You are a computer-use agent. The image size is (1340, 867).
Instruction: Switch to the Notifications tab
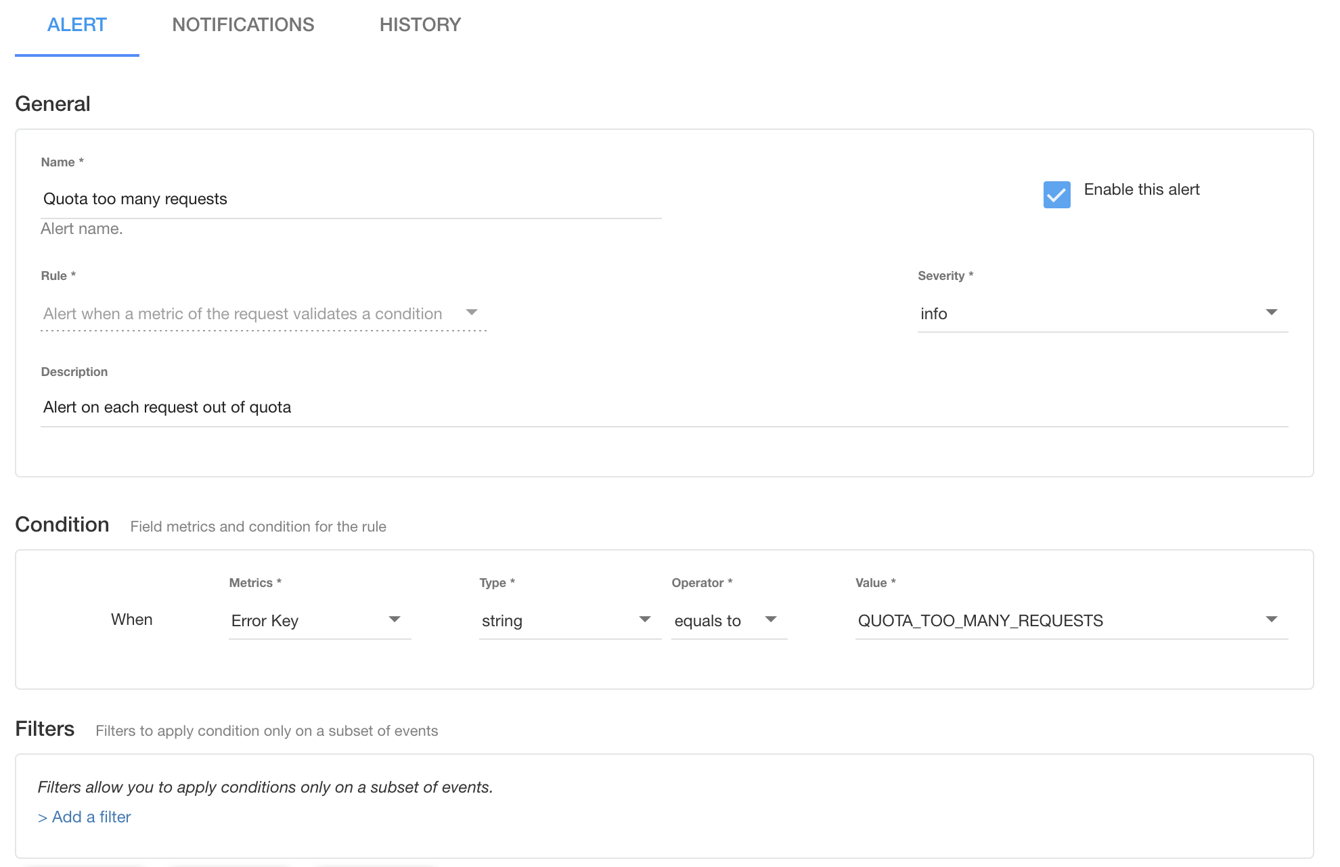pos(243,25)
